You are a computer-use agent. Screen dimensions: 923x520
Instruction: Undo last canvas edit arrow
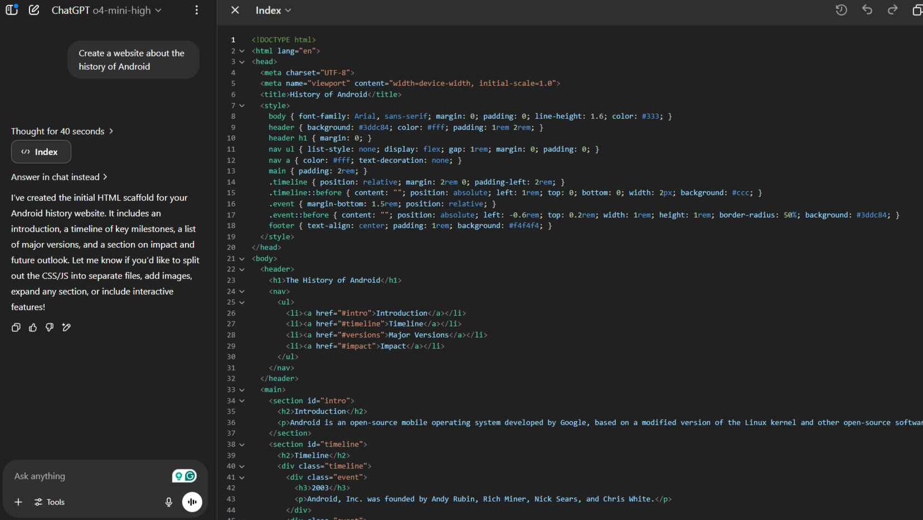(867, 9)
